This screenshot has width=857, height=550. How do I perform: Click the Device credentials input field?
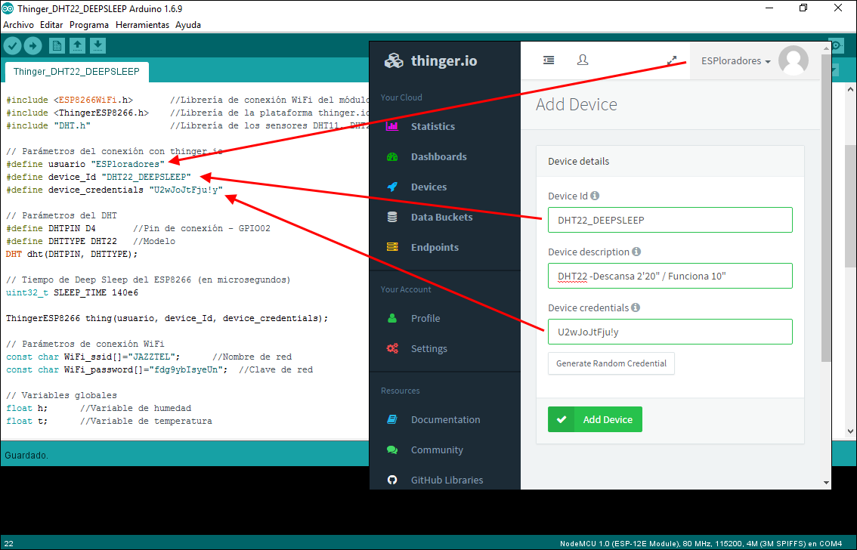(x=670, y=332)
